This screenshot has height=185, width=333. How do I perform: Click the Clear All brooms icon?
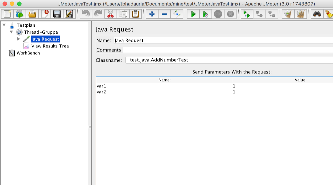pyautogui.click(x=301, y=14)
